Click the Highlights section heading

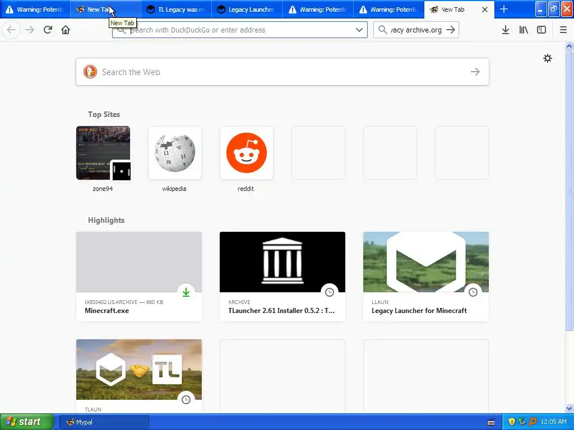pyautogui.click(x=106, y=220)
